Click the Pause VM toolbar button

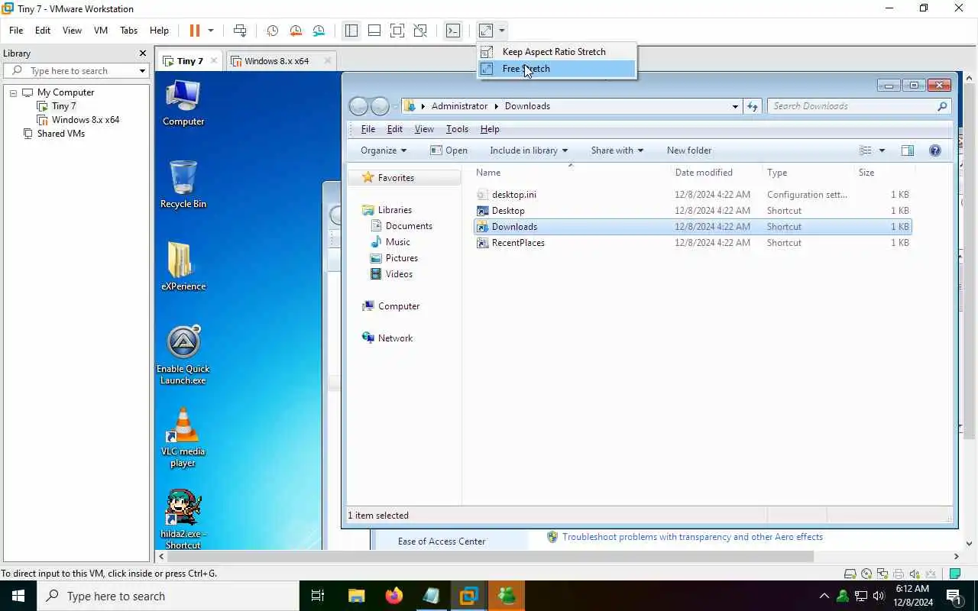(195, 31)
